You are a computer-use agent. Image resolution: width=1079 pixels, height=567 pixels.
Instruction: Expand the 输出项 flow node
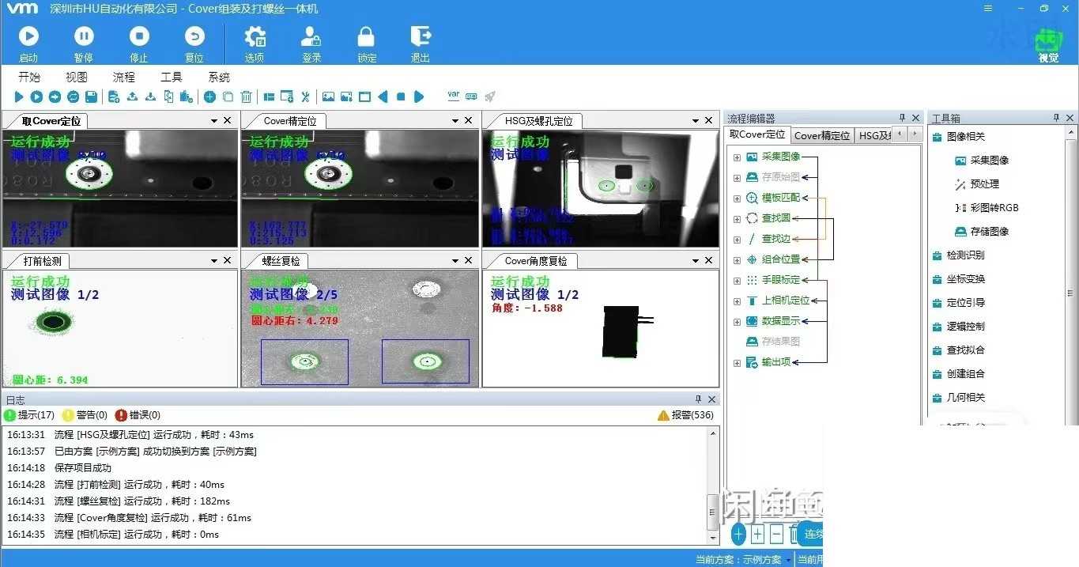[738, 362]
